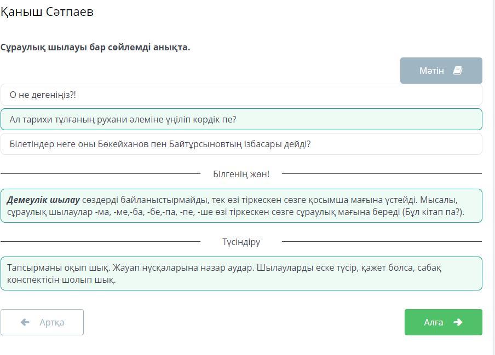Open the Мәтін text panel
The width and height of the screenshot is (495, 355).
click(440, 71)
